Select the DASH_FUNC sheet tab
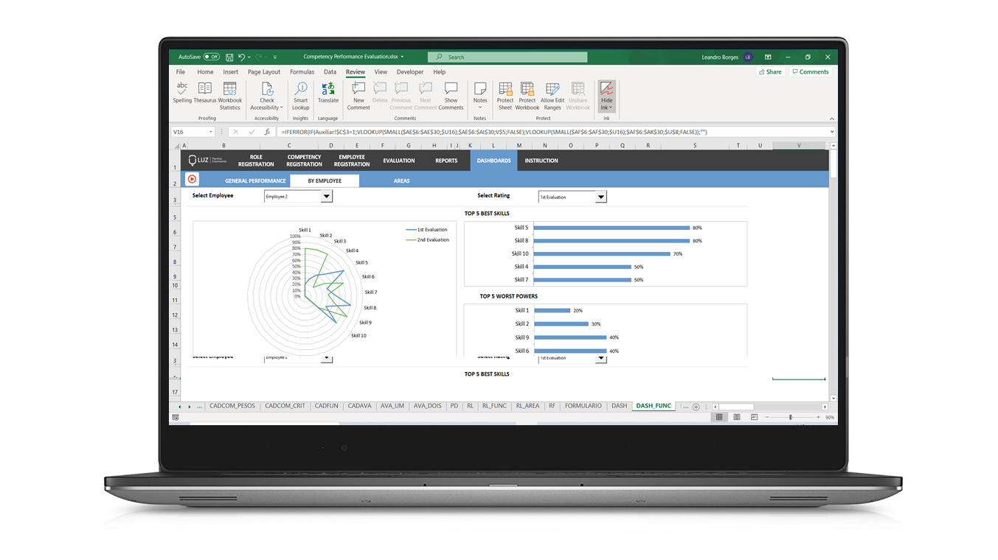 (x=652, y=405)
